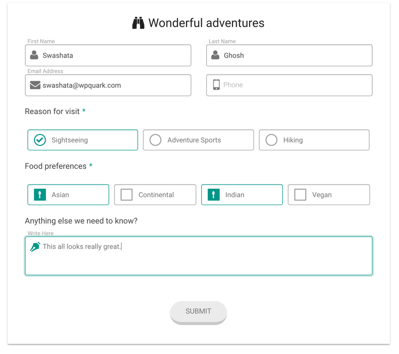This screenshot has width=399, height=354.
Task: Click the envelope icon in Email Address field
Action: 35,85
